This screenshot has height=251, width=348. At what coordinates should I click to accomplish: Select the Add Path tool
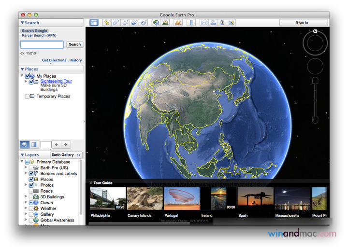[125, 23]
